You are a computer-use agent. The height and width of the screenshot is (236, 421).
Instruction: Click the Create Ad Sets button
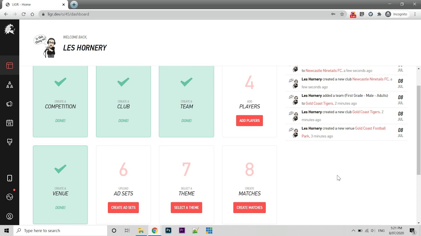(123, 207)
